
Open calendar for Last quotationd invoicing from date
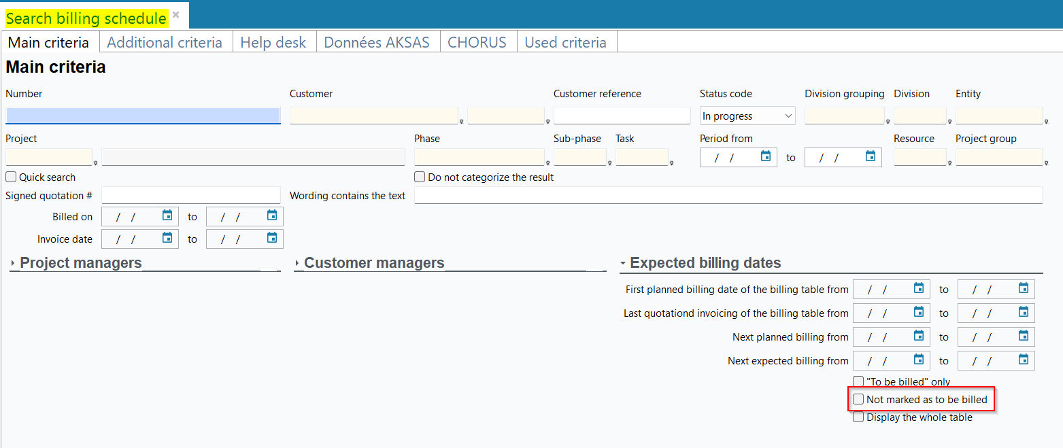[x=919, y=312]
